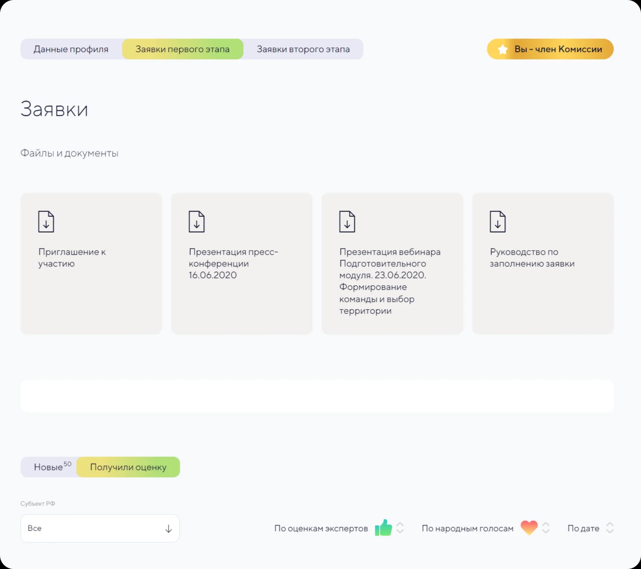The width and height of the screenshot is (641, 569).
Task: Click the Вы - член Комиссии button
Action: coord(550,49)
